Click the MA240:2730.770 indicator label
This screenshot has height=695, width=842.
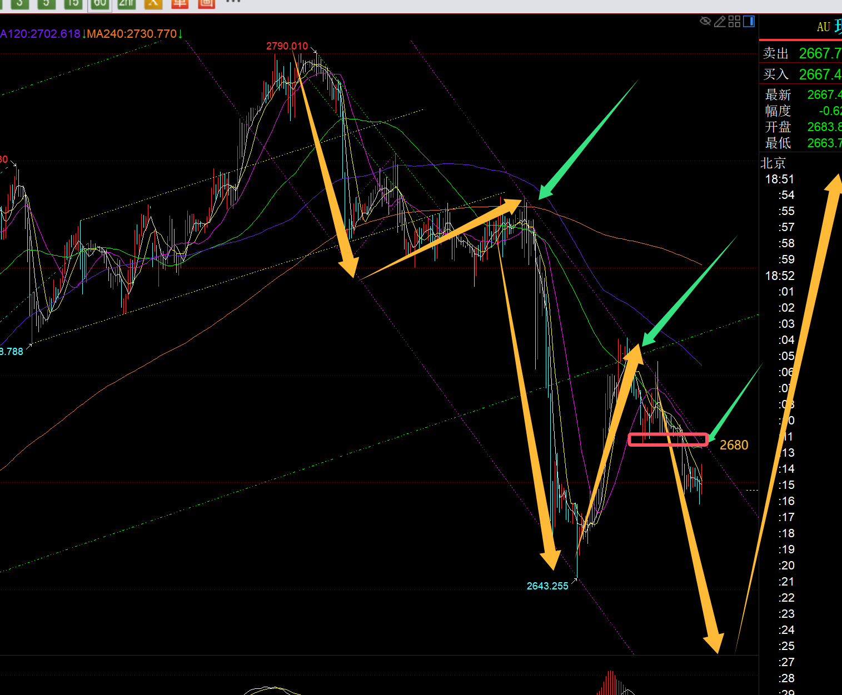[x=132, y=34]
